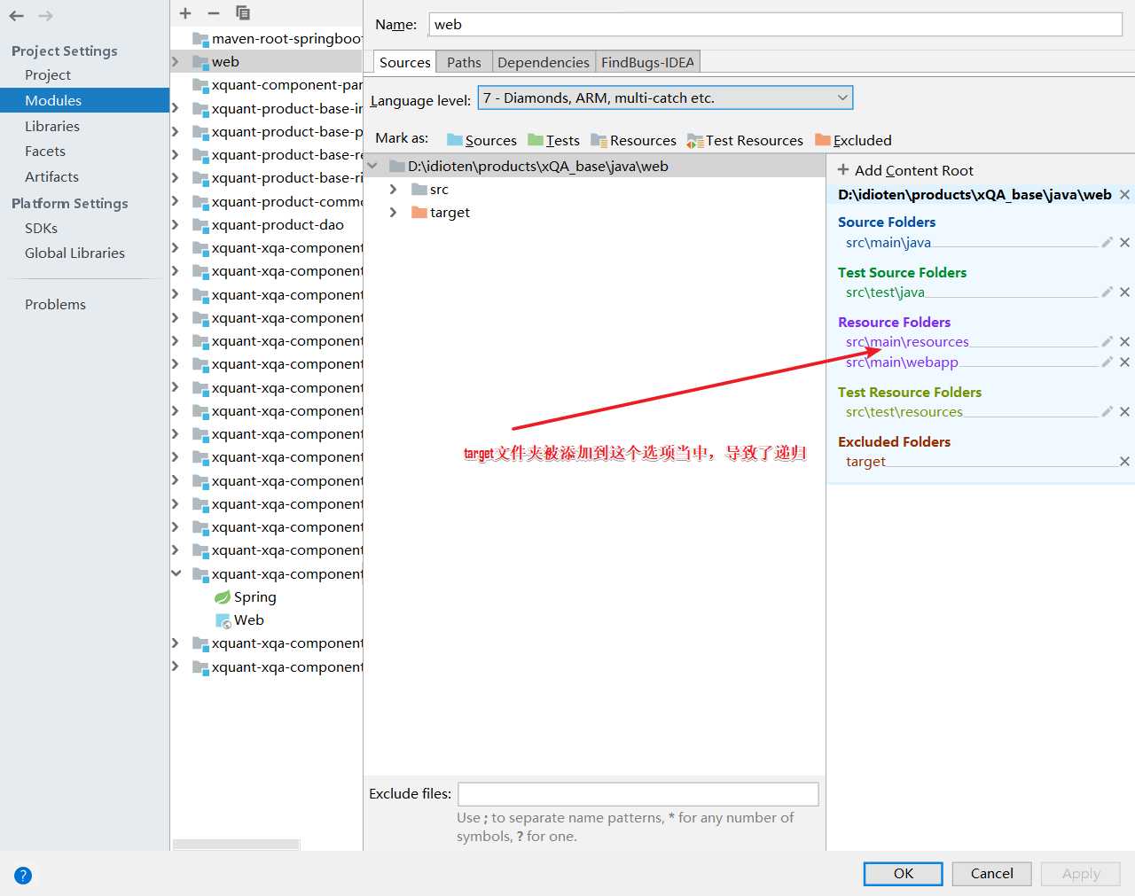Mark as Resources folder
Screen dimensions: 1135x896
tap(633, 140)
